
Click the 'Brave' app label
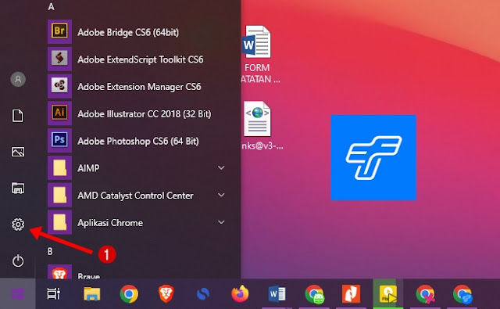click(x=88, y=276)
